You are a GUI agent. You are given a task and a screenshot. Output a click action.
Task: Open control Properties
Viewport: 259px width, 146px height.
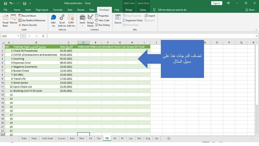click(x=102, y=16)
